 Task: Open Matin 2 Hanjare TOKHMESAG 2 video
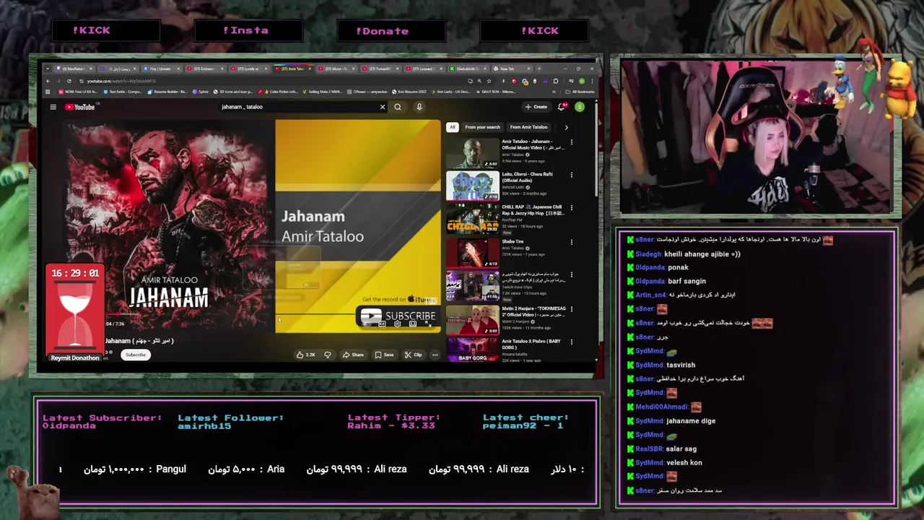coord(472,321)
